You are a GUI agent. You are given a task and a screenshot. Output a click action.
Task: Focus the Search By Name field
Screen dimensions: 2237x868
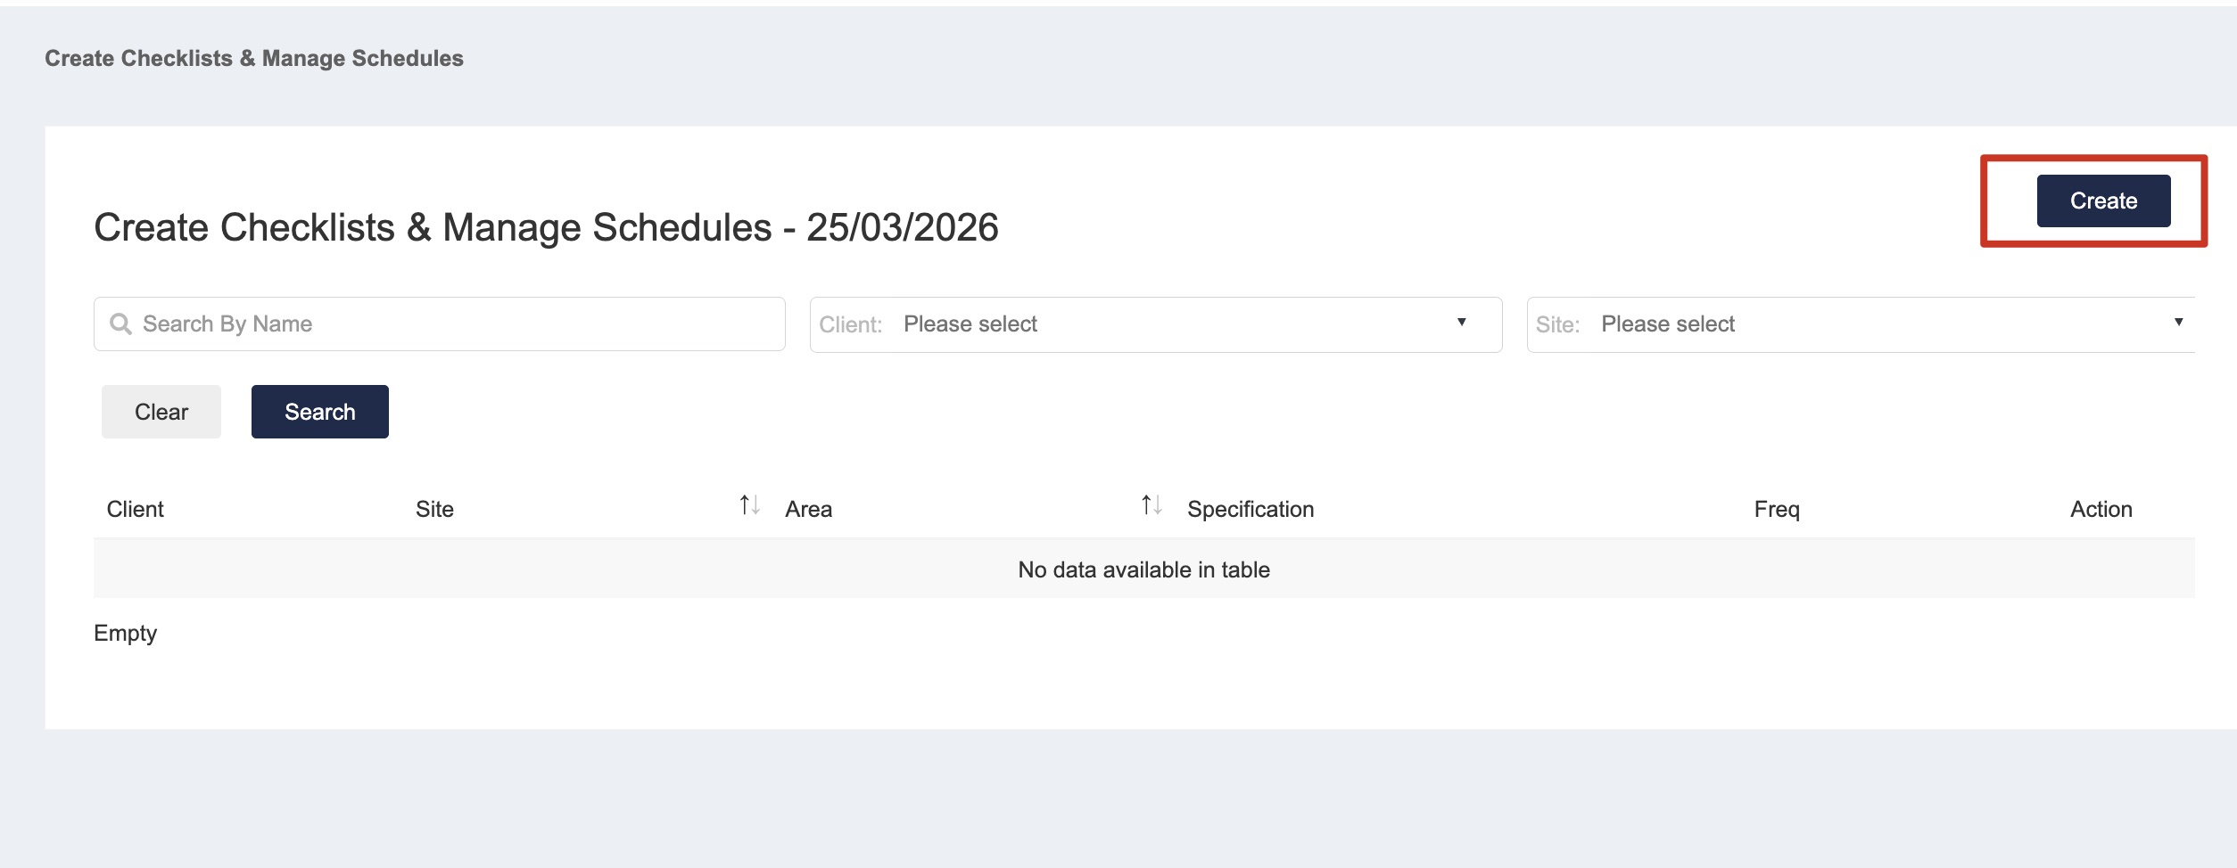click(x=455, y=324)
